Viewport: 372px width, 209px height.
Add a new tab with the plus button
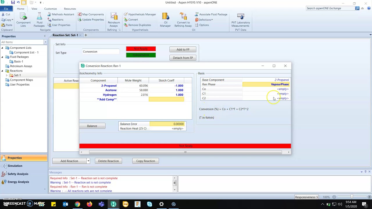(x=86, y=35)
